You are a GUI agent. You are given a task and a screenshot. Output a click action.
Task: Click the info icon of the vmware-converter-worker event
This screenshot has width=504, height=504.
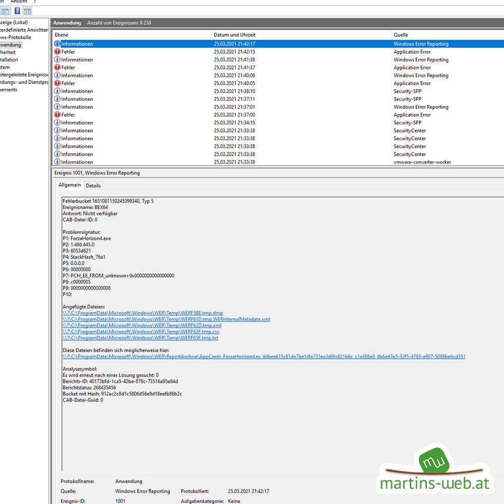57,162
